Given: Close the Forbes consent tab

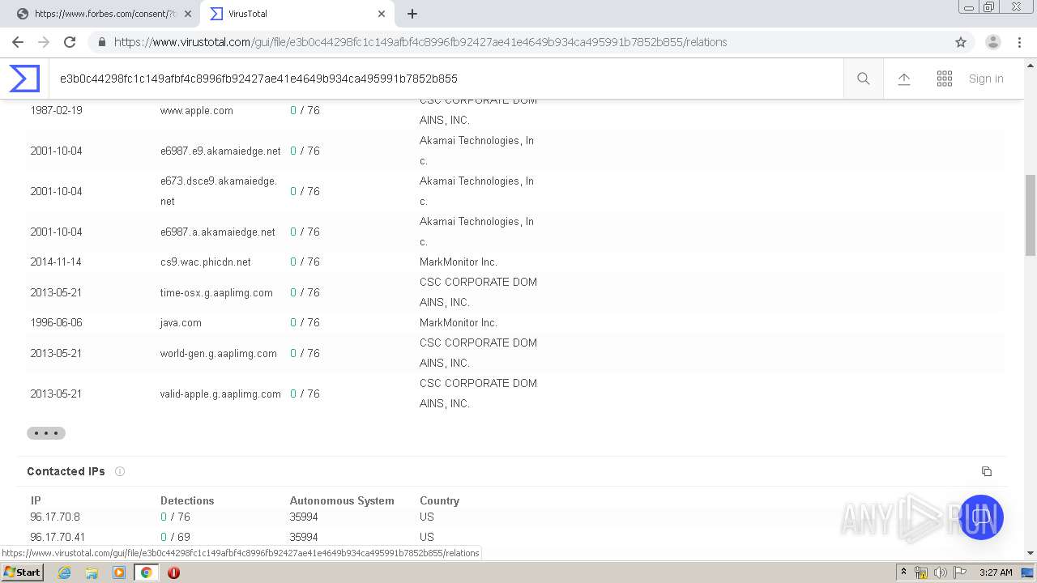Looking at the screenshot, I should click(187, 14).
